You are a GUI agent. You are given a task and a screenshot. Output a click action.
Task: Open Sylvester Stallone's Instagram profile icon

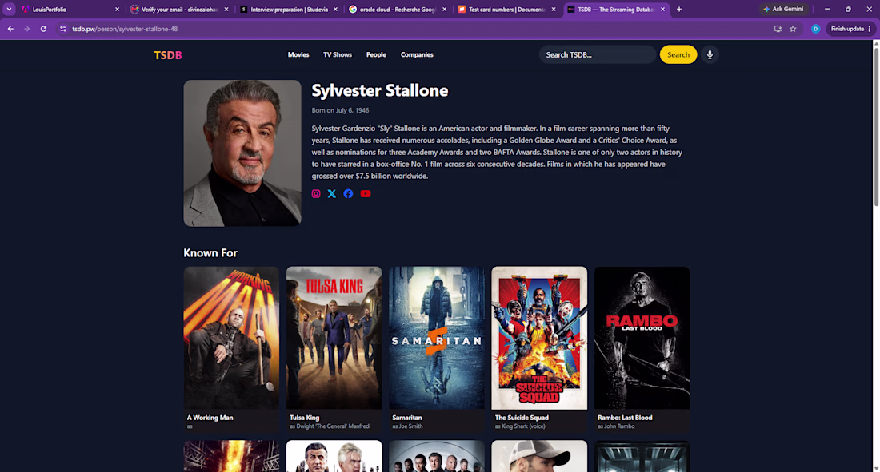pos(316,193)
